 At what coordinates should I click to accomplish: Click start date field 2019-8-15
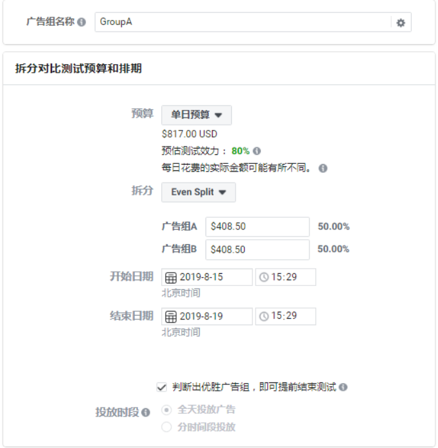click(x=207, y=277)
